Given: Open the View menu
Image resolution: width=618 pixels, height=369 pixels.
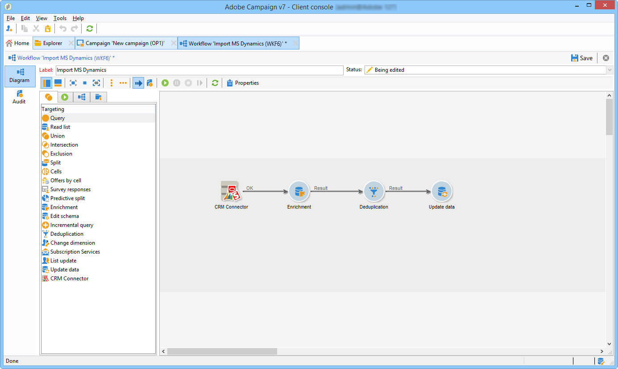Looking at the screenshot, I should click(x=41, y=18).
